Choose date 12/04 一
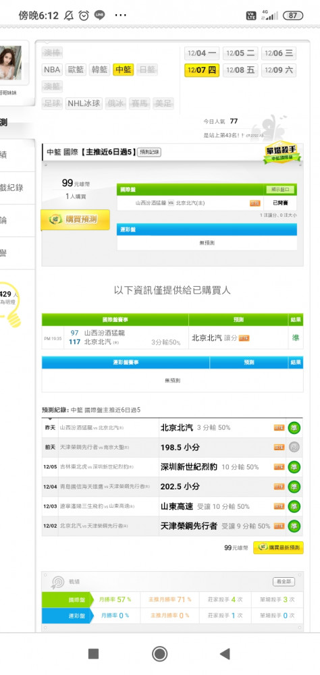 tap(202, 53)
